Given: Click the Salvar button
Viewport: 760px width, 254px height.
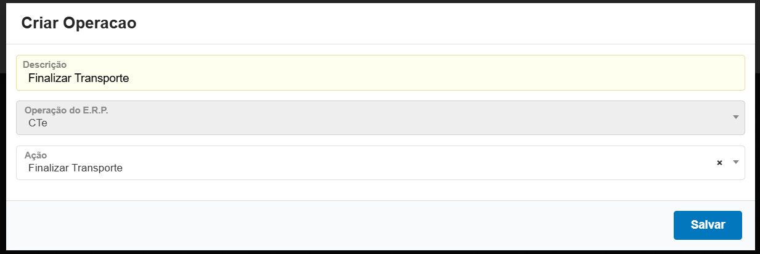Looking at the screenshot, I should click(708, 225).
